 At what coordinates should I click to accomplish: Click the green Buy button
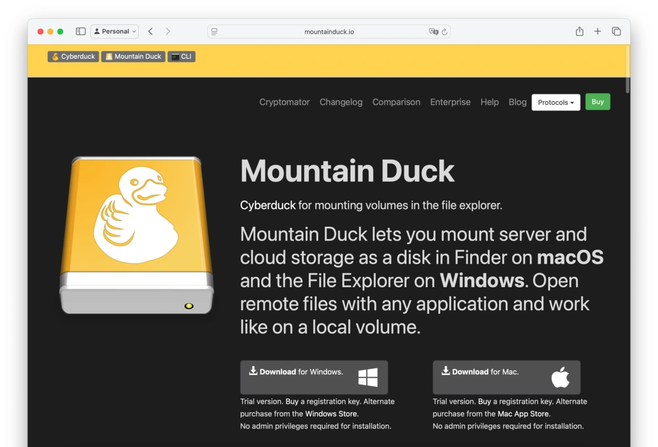pyautogui.click(x=597, y=102)
